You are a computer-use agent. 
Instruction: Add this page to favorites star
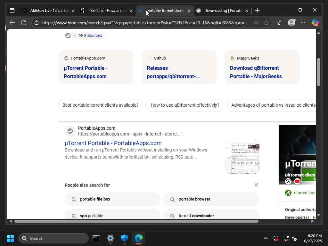pyautogui.click(x=266, y=23)
